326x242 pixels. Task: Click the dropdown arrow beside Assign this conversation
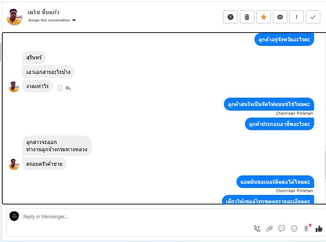(74, 20)
